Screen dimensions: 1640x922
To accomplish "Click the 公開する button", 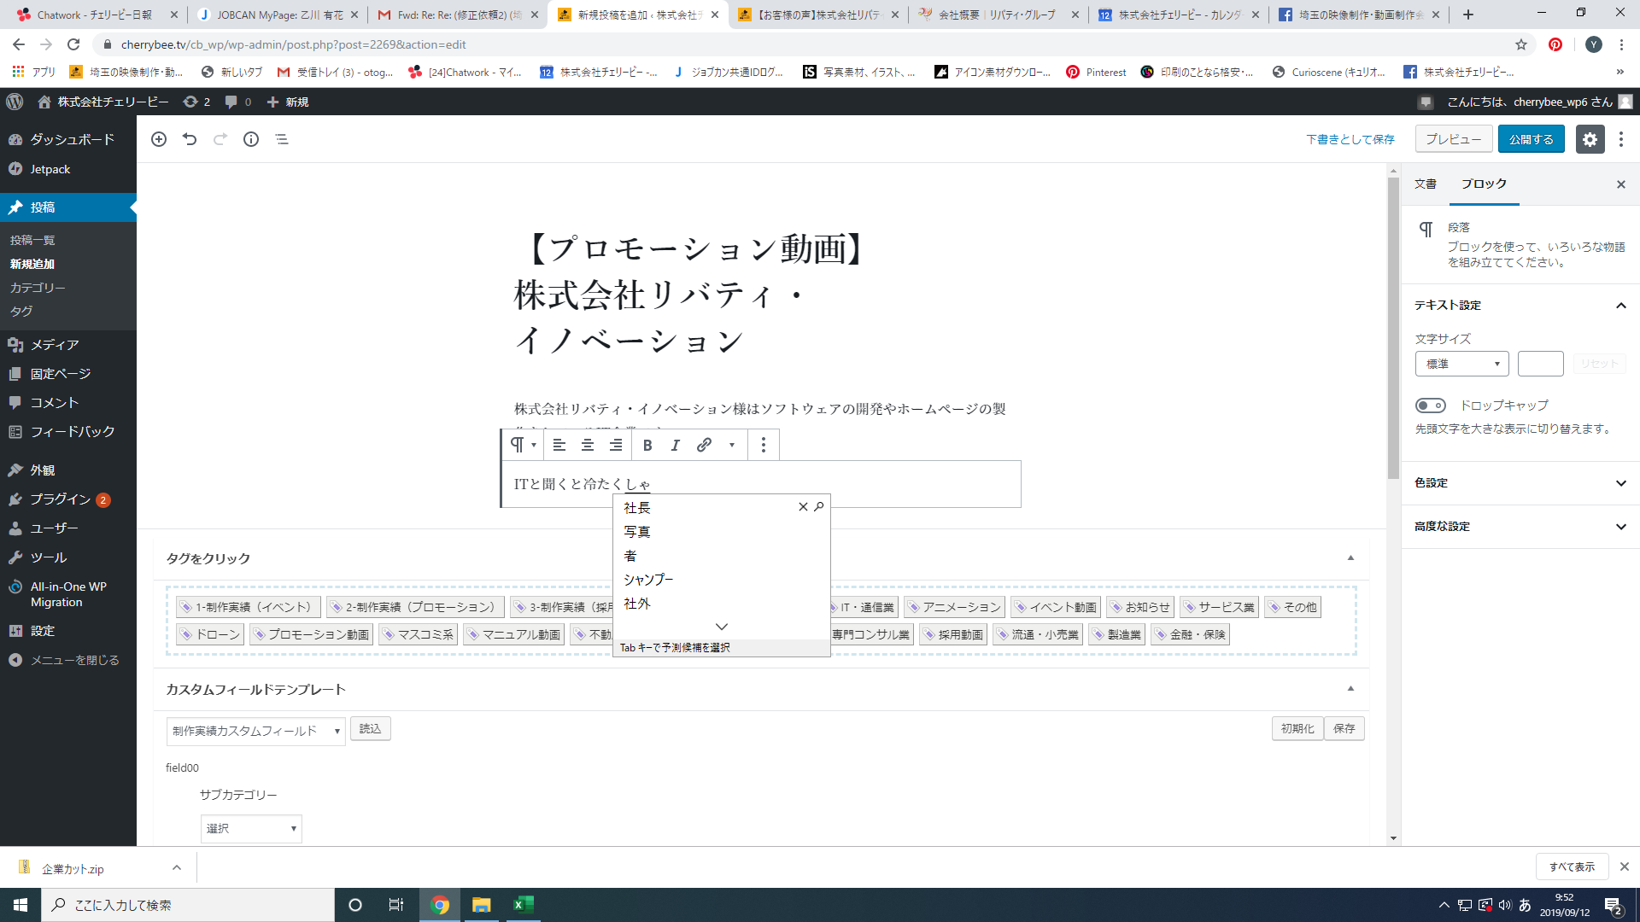I will [x=1531, y=139].
